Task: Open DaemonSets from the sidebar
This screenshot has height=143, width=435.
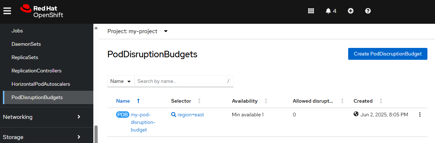Action: tap(26, 44)
